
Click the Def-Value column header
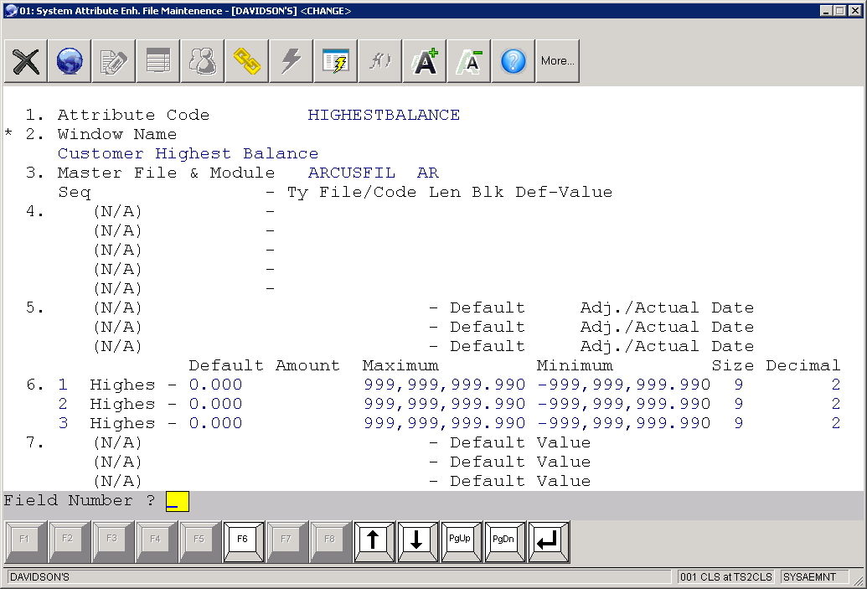coord(564,193)
